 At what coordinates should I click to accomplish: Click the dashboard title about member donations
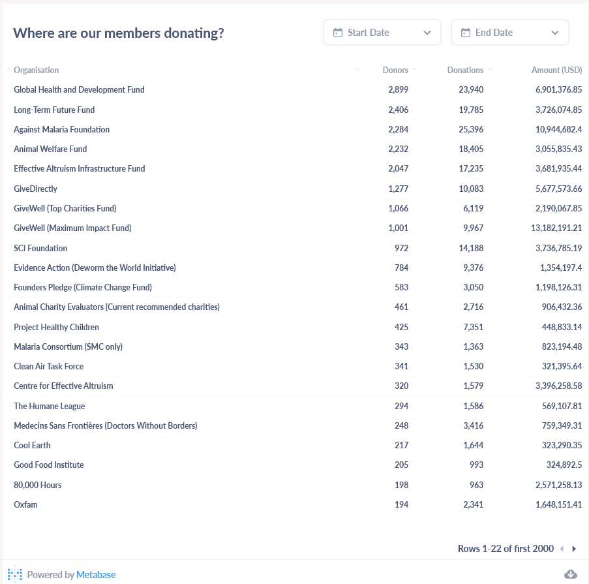pos(119,33)
